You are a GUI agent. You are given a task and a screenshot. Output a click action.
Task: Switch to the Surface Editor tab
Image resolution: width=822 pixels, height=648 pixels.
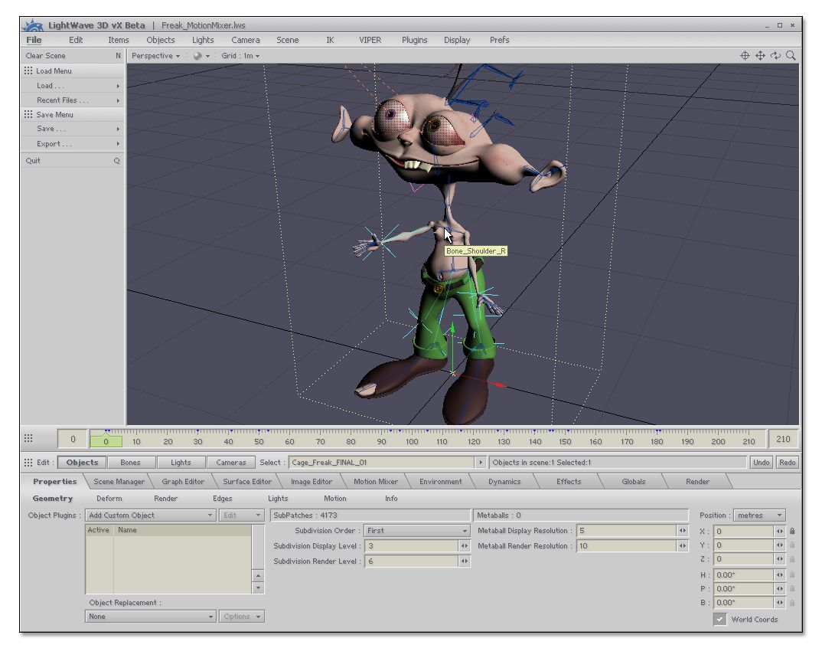click(247, 482)
